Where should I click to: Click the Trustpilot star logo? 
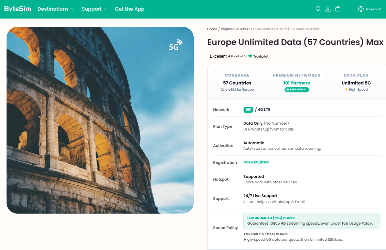pyautogui.click(x=250, y=56)
